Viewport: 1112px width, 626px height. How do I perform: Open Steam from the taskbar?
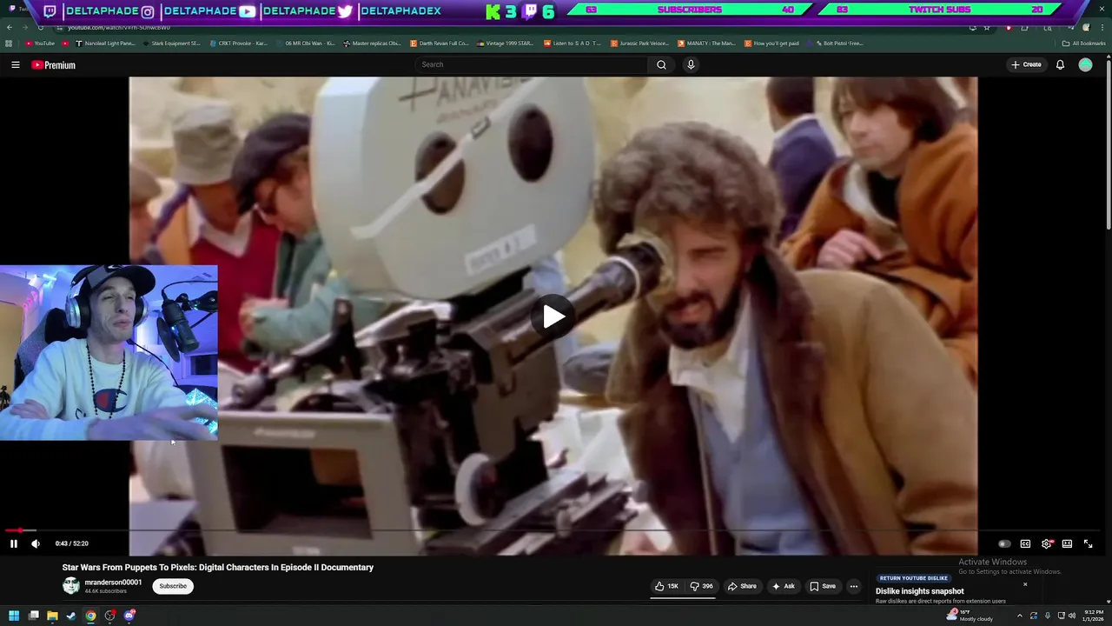click(71, 616)
